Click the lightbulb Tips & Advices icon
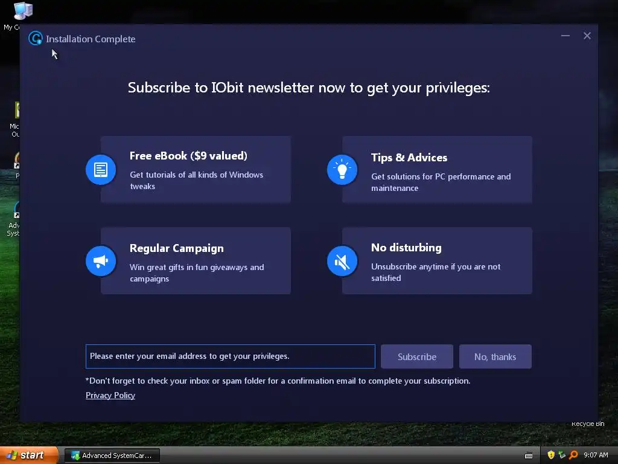The image size is (618, 464). tap(342, 170)
